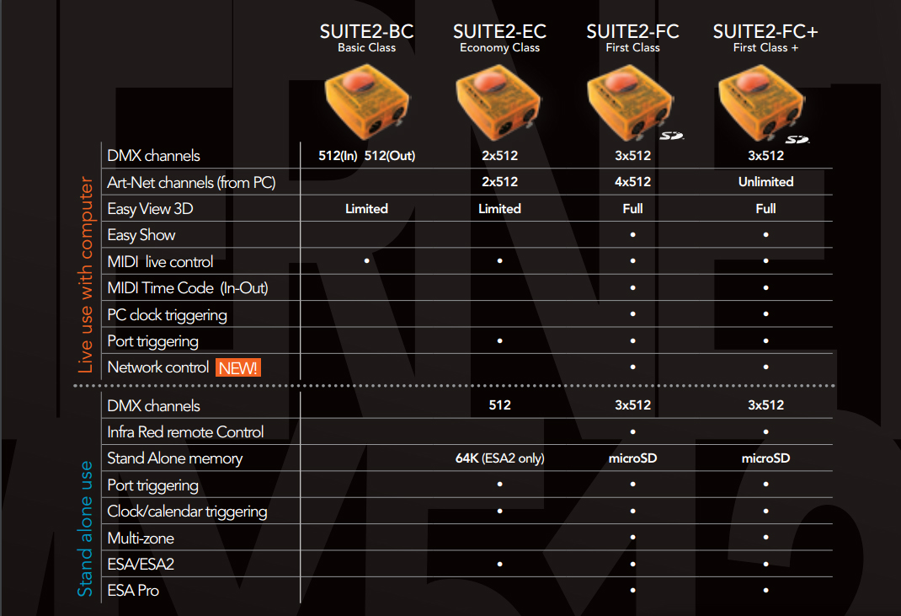Click SUITE2-FC+ "3x512" in live-use DMX row

pos(765,156)
